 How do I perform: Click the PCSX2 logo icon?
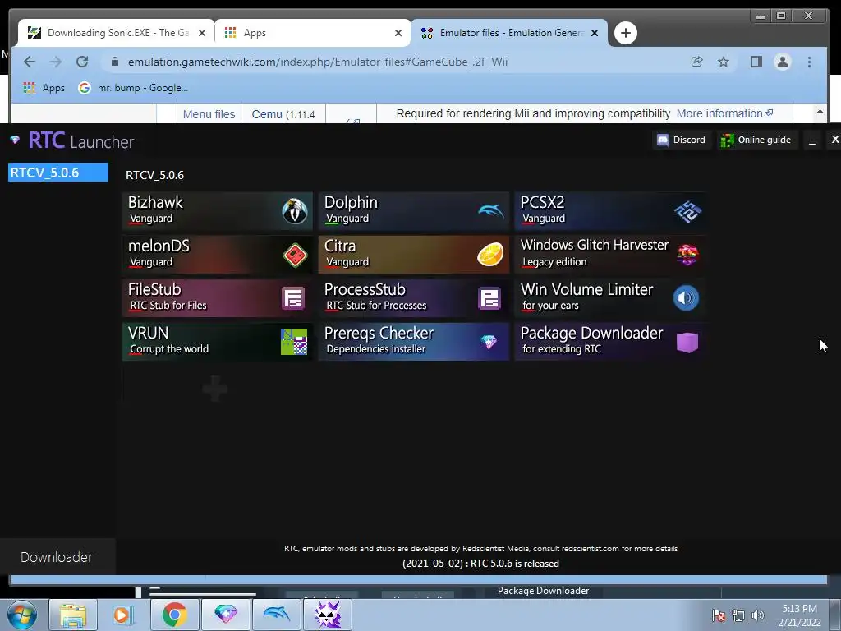point(687,211)
